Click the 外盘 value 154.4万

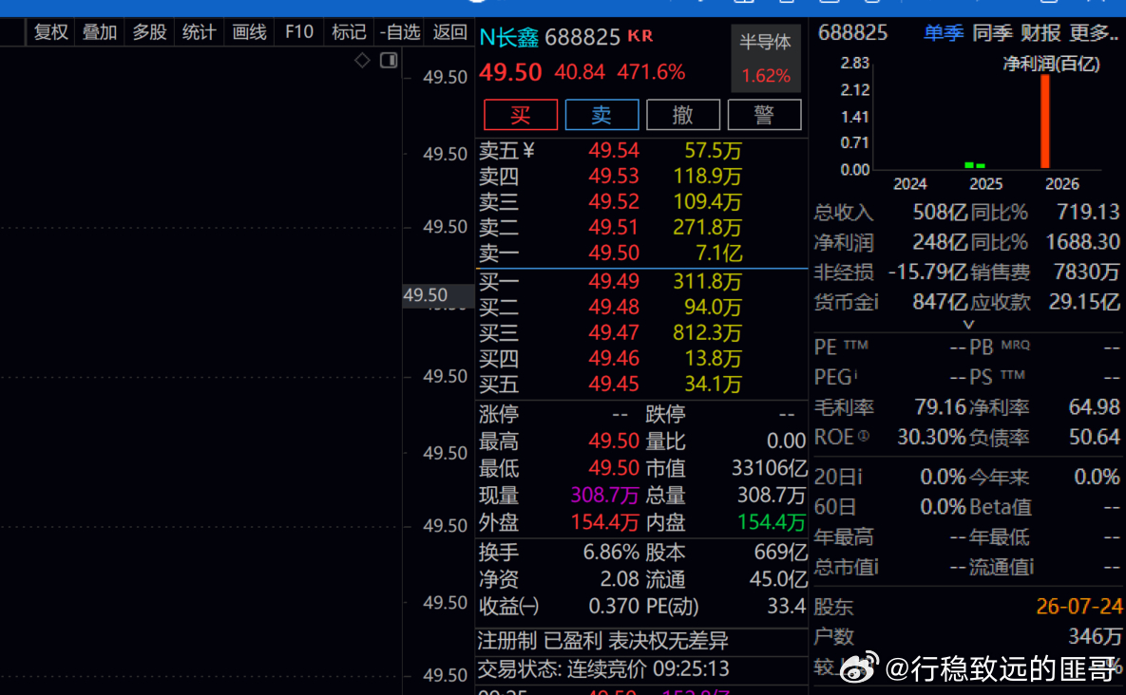(x=604, y=522)
